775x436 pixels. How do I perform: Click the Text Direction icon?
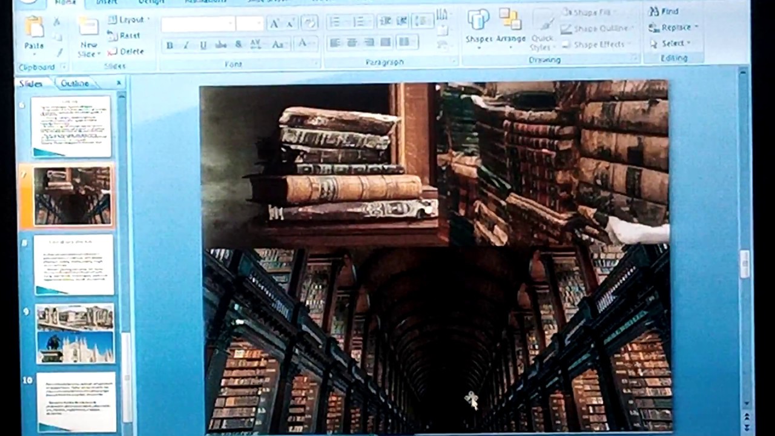pyautogui.click(x=443, y=14)
